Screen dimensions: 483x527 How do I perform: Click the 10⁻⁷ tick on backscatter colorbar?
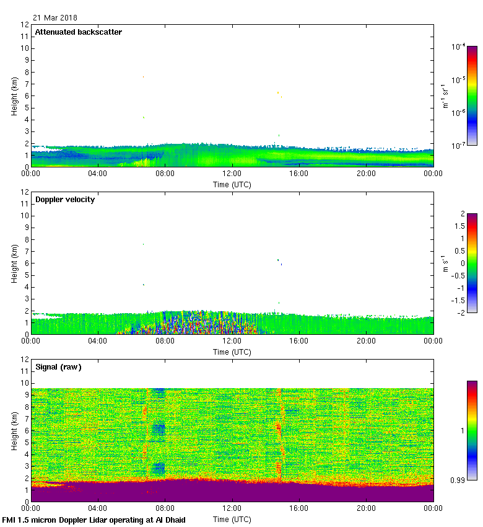458,146
